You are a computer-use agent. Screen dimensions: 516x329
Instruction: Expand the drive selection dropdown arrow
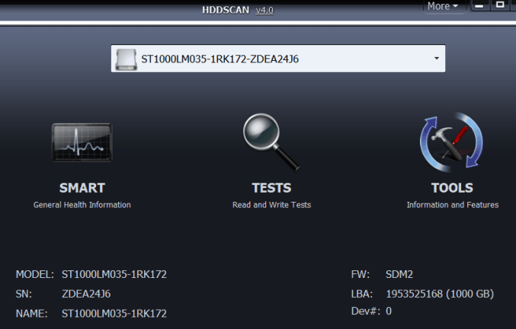tap(437, 59)
